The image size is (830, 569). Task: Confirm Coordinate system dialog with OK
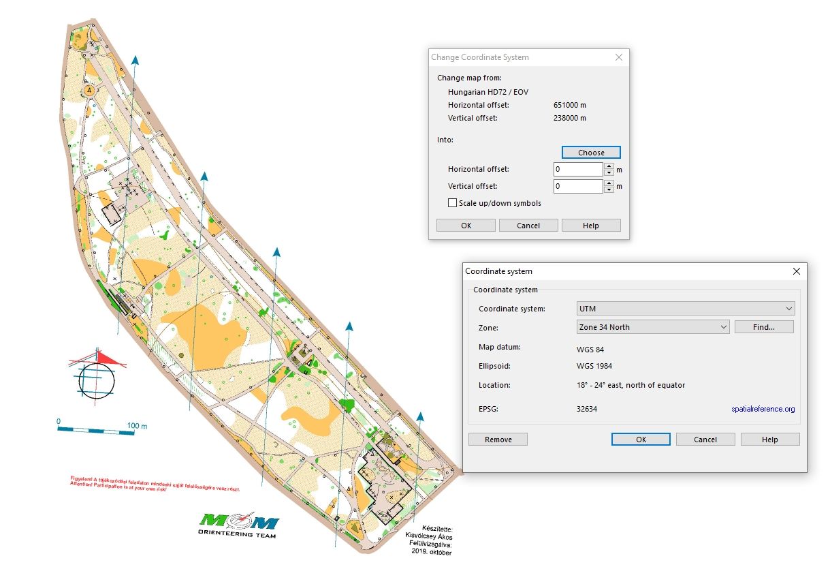(641, 440)
